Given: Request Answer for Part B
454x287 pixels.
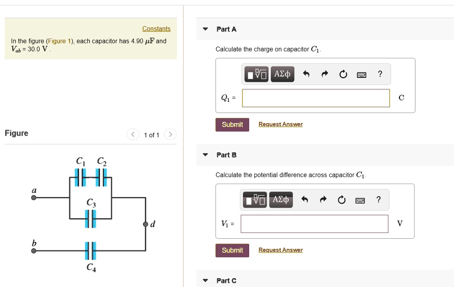Looking at the screenshot, I should [280, 250].
